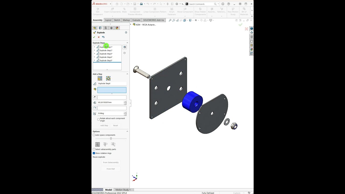Expand Explode Step4 in steps list
This screenshot has height=194, width=345.
(x=95, y=57)
